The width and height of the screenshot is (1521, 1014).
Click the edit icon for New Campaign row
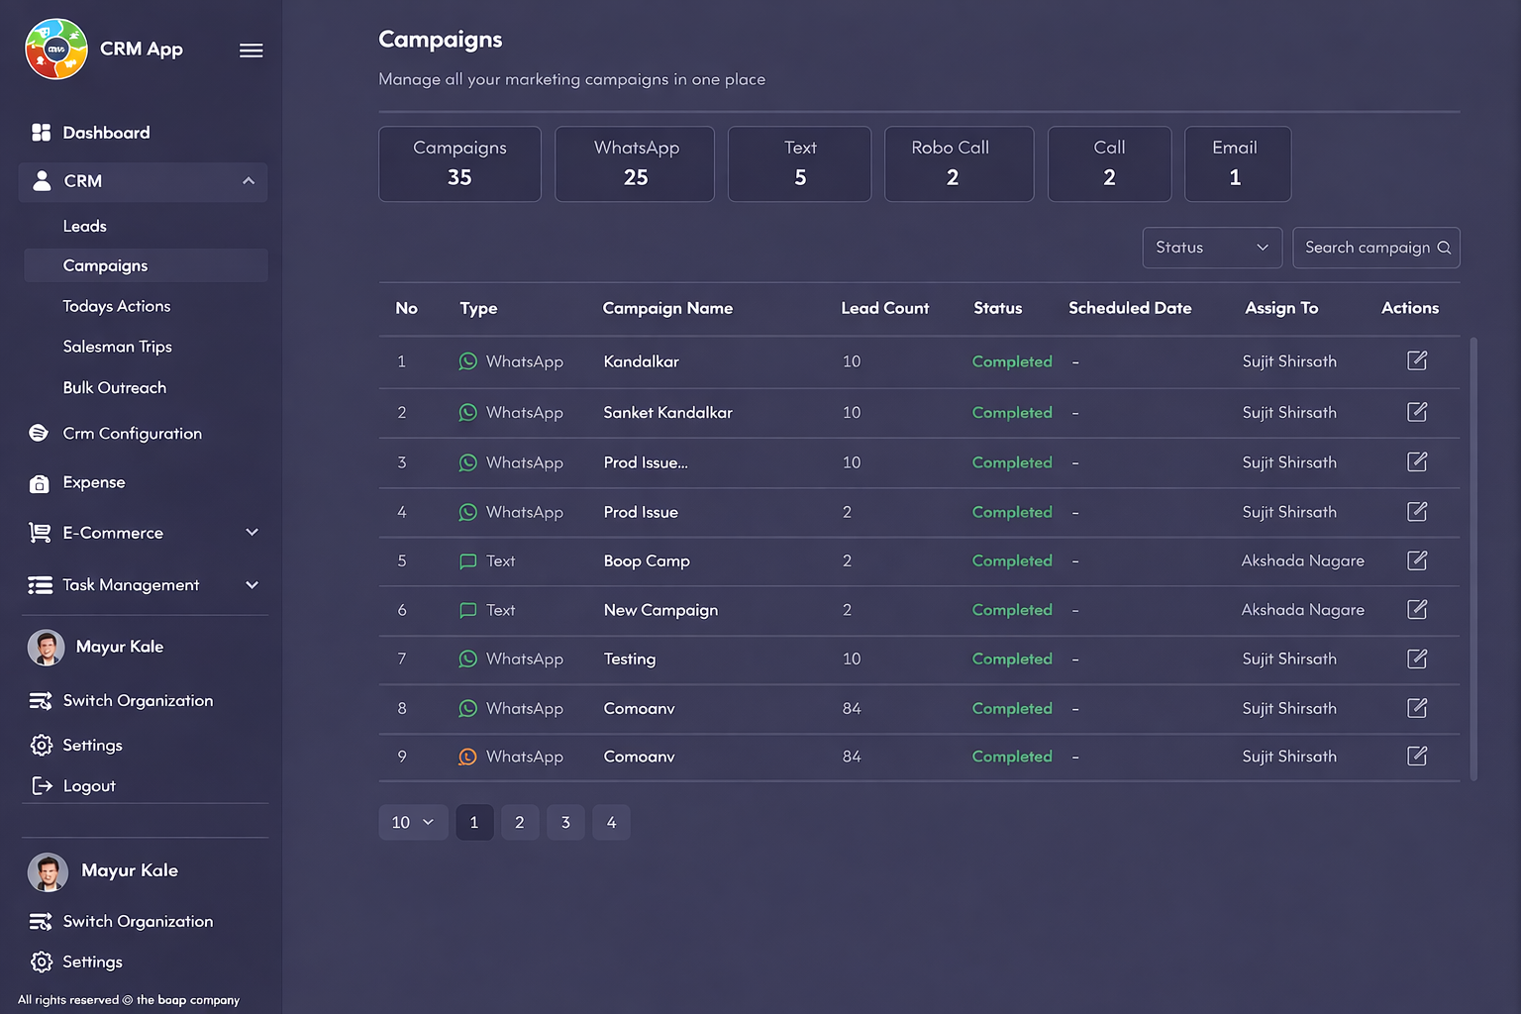pyautogui.click(x=1417, y=610)
